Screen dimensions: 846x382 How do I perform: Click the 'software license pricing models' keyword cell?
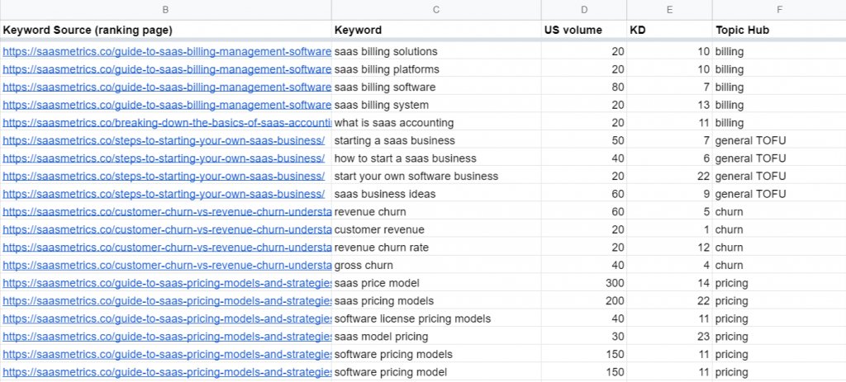[x=436, y=318]
